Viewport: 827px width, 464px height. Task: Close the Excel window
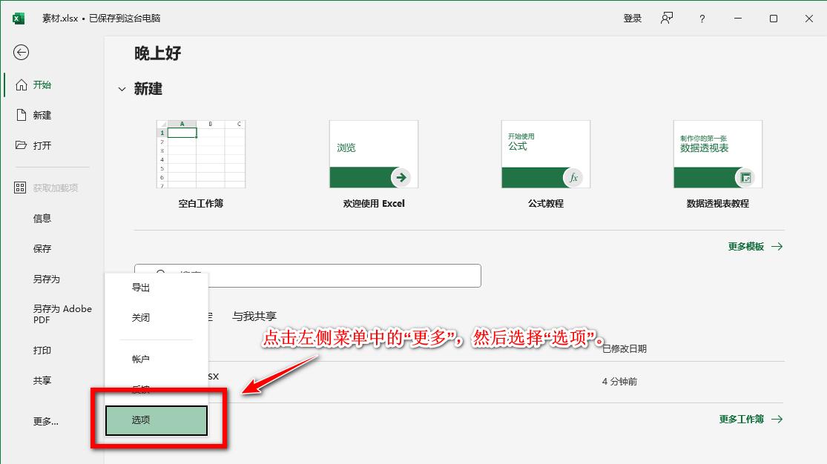click(809, 19)
